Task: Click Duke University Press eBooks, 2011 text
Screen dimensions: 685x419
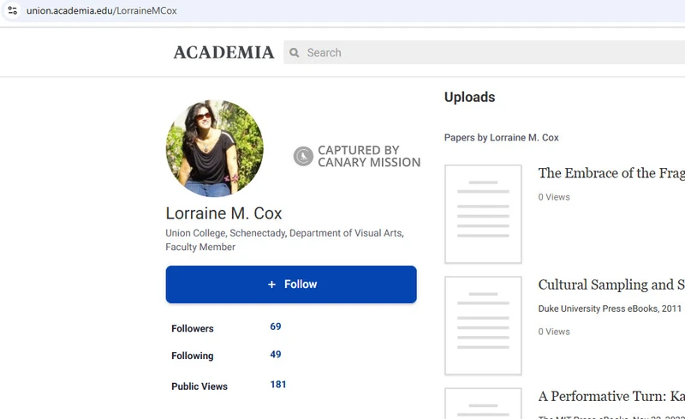Action: (x=610, y=308)
